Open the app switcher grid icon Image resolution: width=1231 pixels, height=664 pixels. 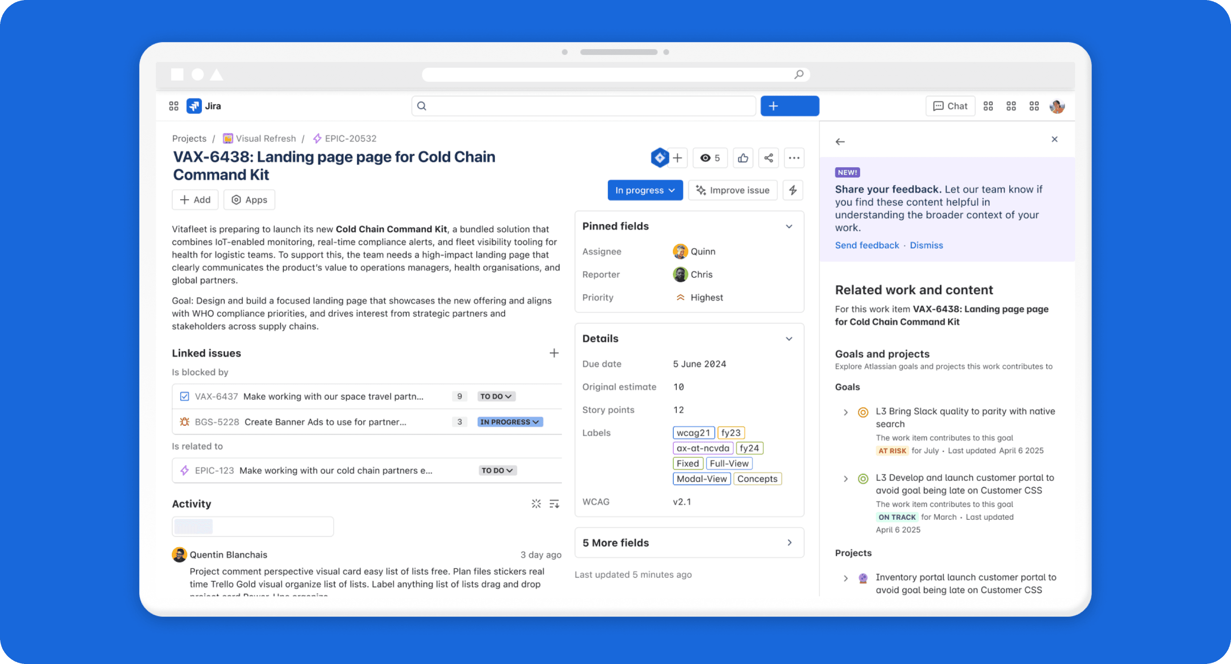174,106
